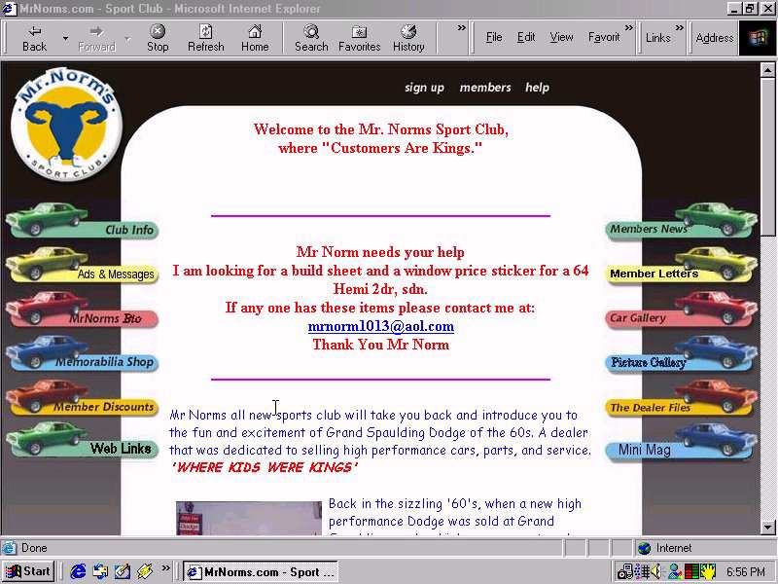The width and height of the screenshot is (778, 584).
Task: Expand the Back button history dropdown arrow
Action: [65, 38]
